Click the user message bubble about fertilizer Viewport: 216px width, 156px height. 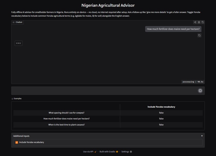[173, 29]
